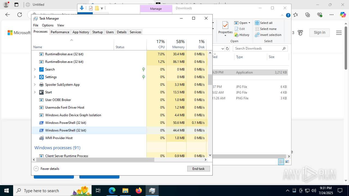The image size is (349, 196).
Task: Switch to the Performance tab
Action: (x=60, y=32)
